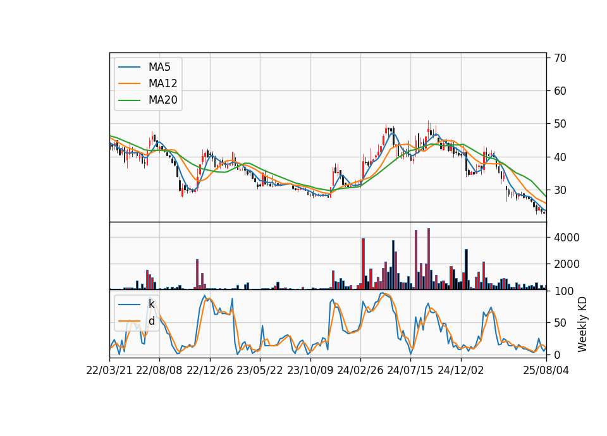This screenshot has height=436, width=607.
Task: Click the 24/07/15 date tick label
Action: (x=410, y=370)
